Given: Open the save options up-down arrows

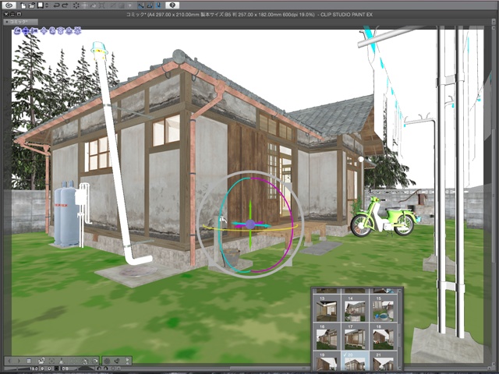Looking at the screenshot, I should click(47, 5).
